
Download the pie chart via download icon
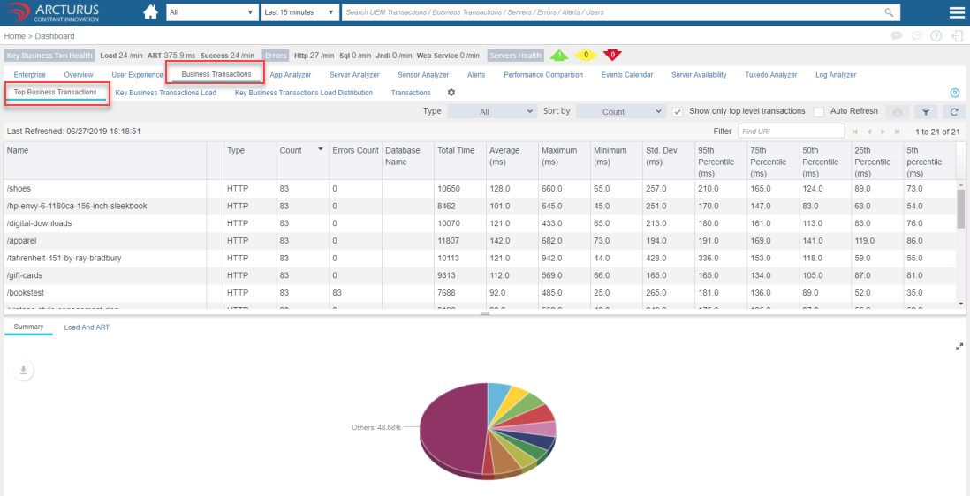(23, 371)
